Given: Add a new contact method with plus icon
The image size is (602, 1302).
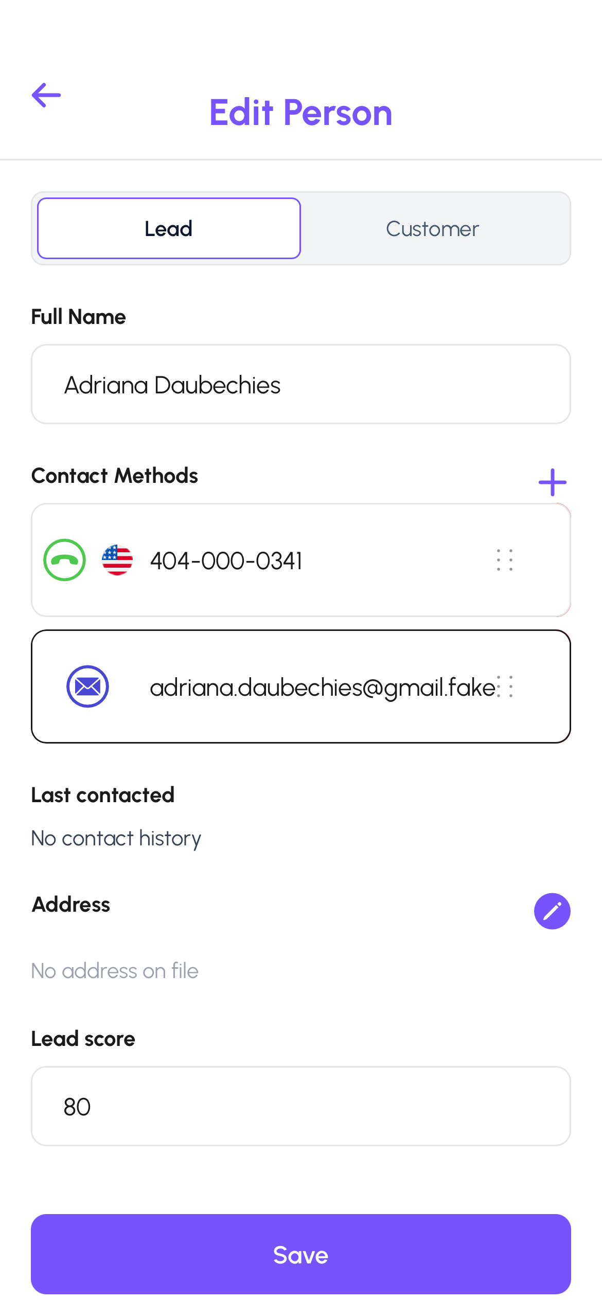Looking at the screenshot, I should point(552,482).
